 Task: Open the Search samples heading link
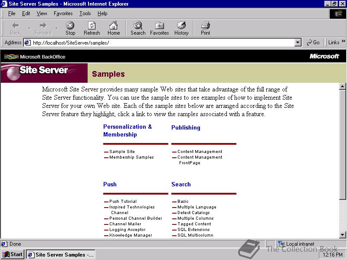coord(181,184)
